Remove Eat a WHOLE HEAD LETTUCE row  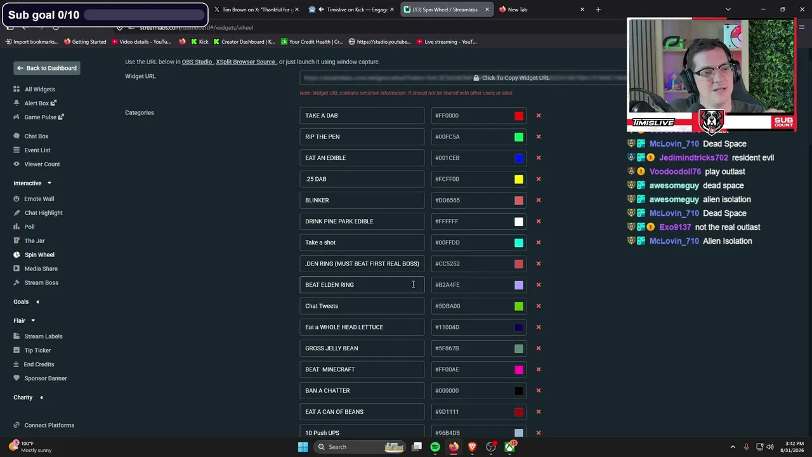(x=539, y=327)
